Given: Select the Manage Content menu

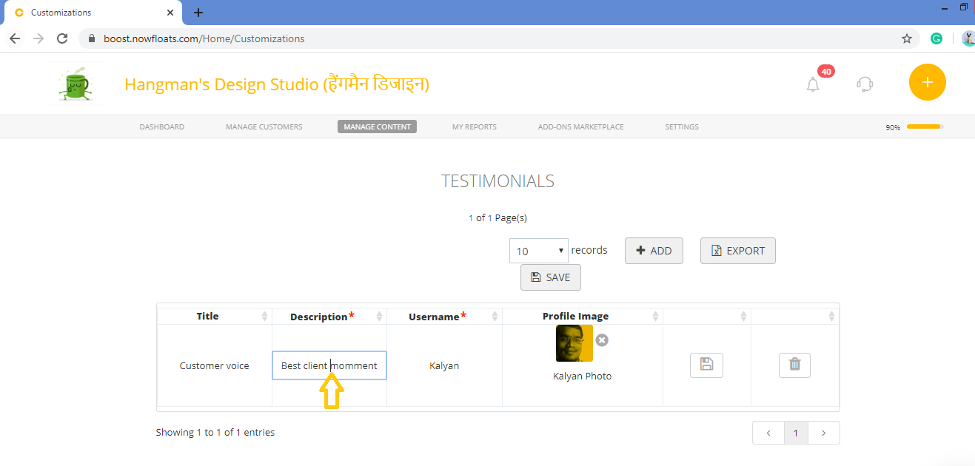Looking at the screenshot, I should coord(378,126).
